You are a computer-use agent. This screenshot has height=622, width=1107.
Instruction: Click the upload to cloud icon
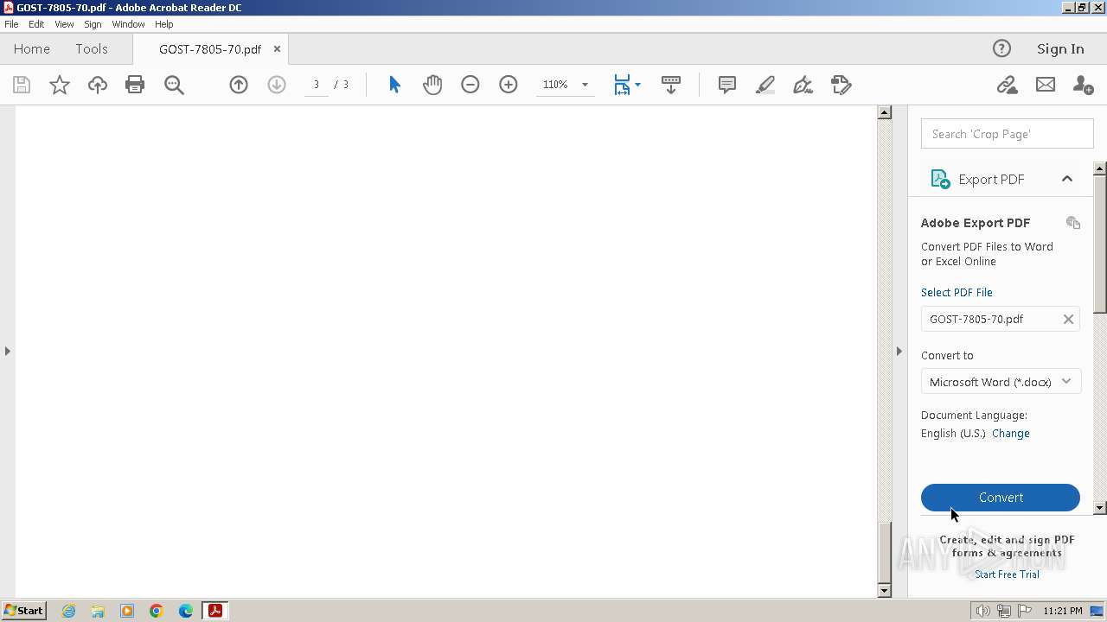click(98, 85)
